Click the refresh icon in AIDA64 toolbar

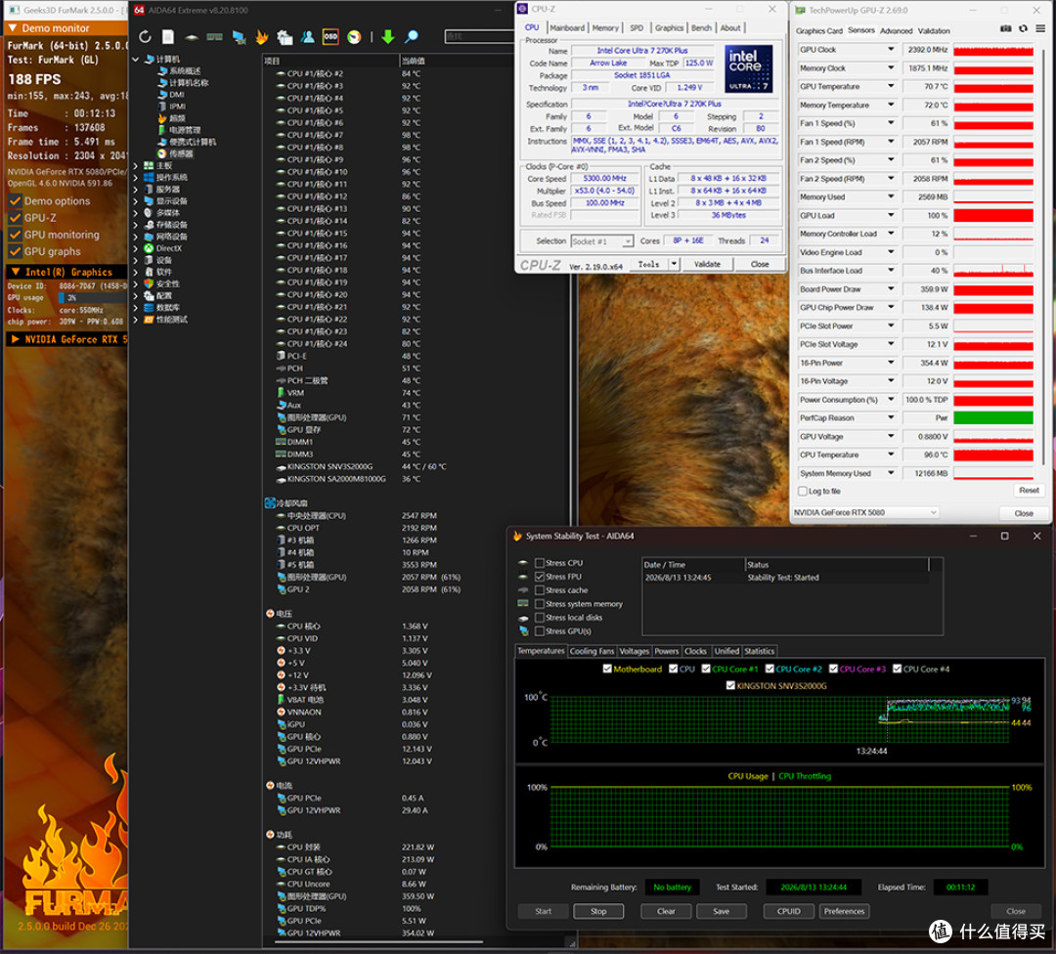pyautogui.click(x=145, y=37)
